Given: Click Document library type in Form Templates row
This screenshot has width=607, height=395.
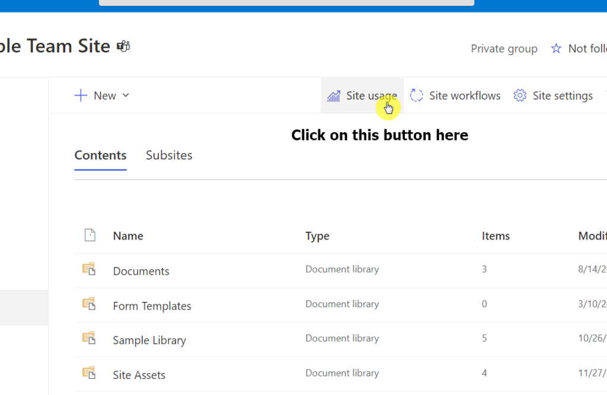Looking at the screenshot, I should coord(342,304).
